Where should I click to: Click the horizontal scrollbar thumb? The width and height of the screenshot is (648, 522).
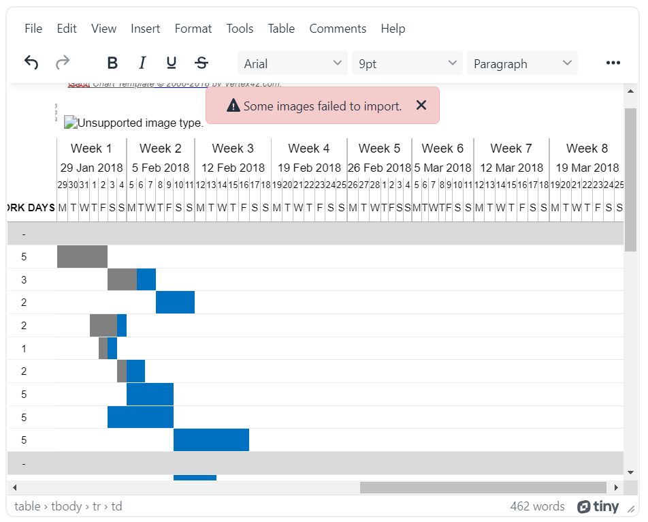[483, 487]
